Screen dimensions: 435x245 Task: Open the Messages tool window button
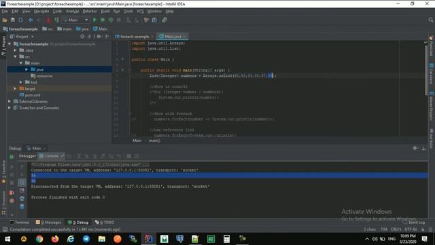(x=48, y=223)
